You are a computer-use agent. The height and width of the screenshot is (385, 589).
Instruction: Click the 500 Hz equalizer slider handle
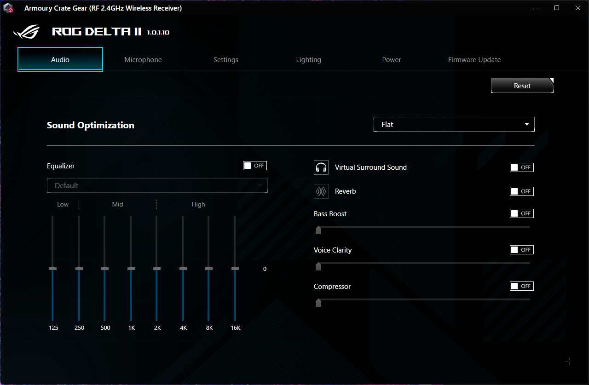pyautogui.click(x=105, y=269)
